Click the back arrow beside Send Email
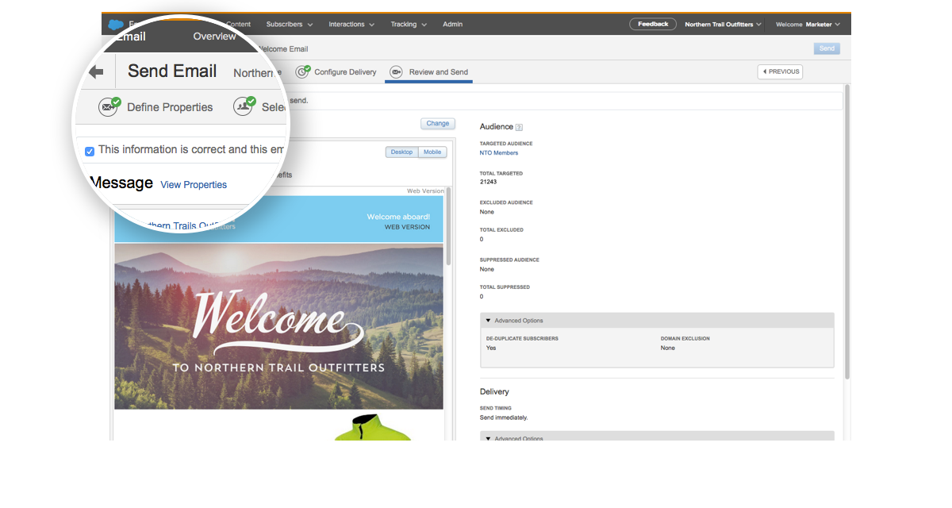 click(x=96, y=72)
